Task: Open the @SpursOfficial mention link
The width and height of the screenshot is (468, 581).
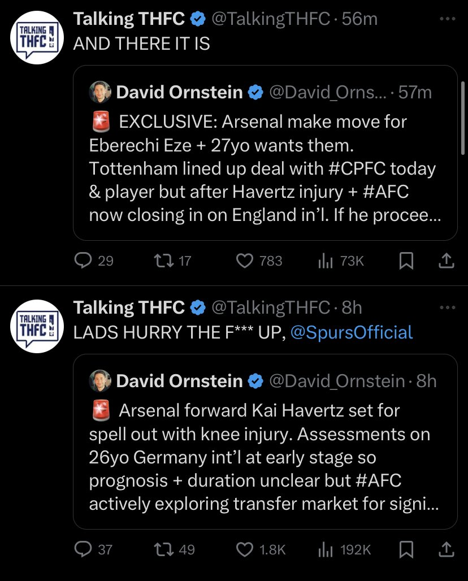Action: click(351, 332)
